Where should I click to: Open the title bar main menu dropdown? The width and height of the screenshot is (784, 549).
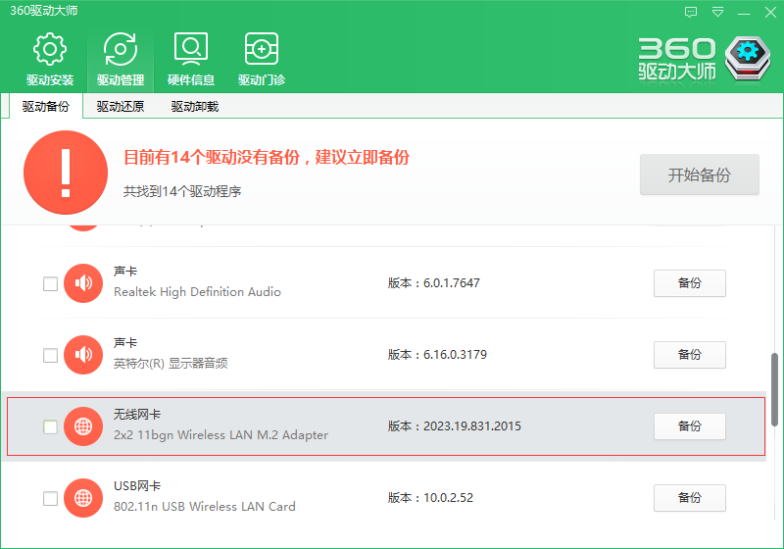[x=718, y=12]
